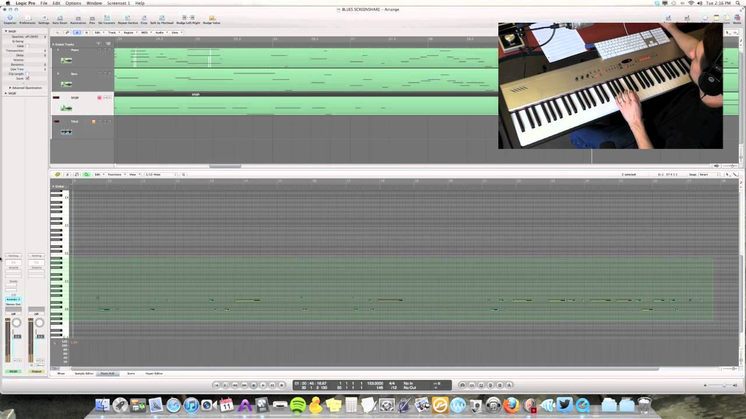The image size is (746, 419).
Task: Uncheck the Score checkbox
Action: pyautogui.click(x=27, y=79)
